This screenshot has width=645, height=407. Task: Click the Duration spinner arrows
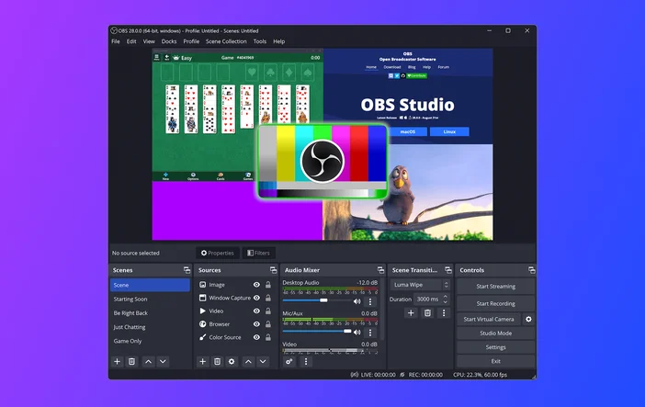coord(446,300)
